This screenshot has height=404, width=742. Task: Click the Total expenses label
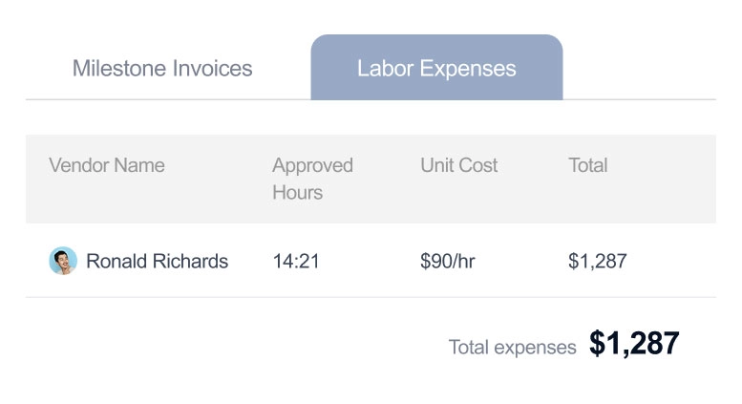[512, 347]
